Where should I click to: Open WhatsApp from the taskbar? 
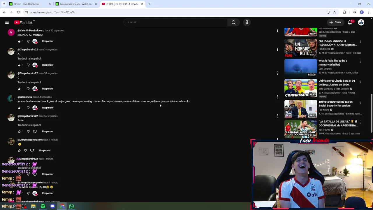click(x=71, y=206)
